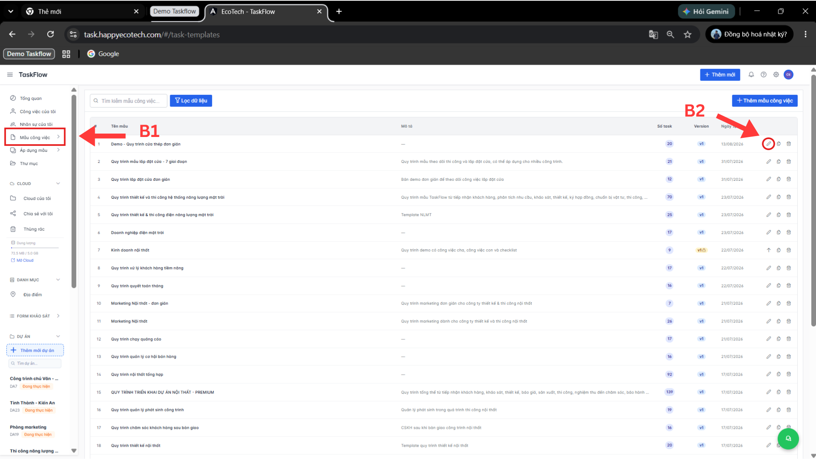Delete 'Marketing Nội thất - đơn giản' template

click(789, 303)
